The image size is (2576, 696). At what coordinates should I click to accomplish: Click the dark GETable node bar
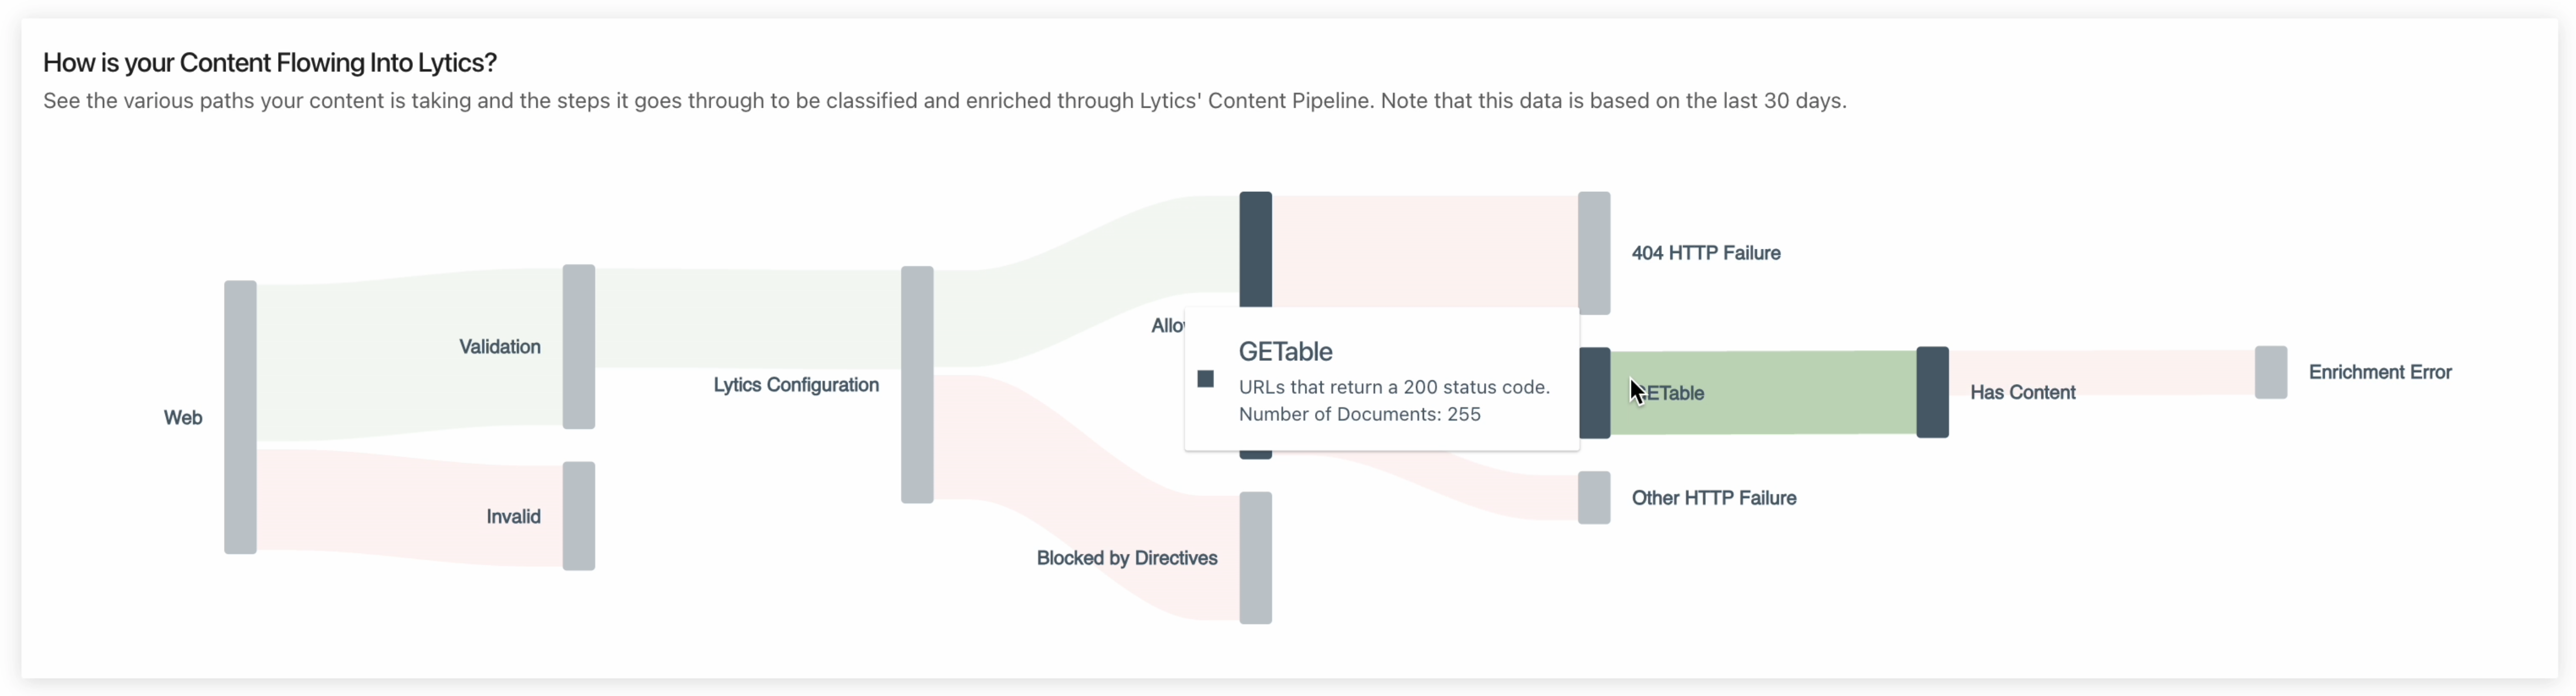point(1595,393)
